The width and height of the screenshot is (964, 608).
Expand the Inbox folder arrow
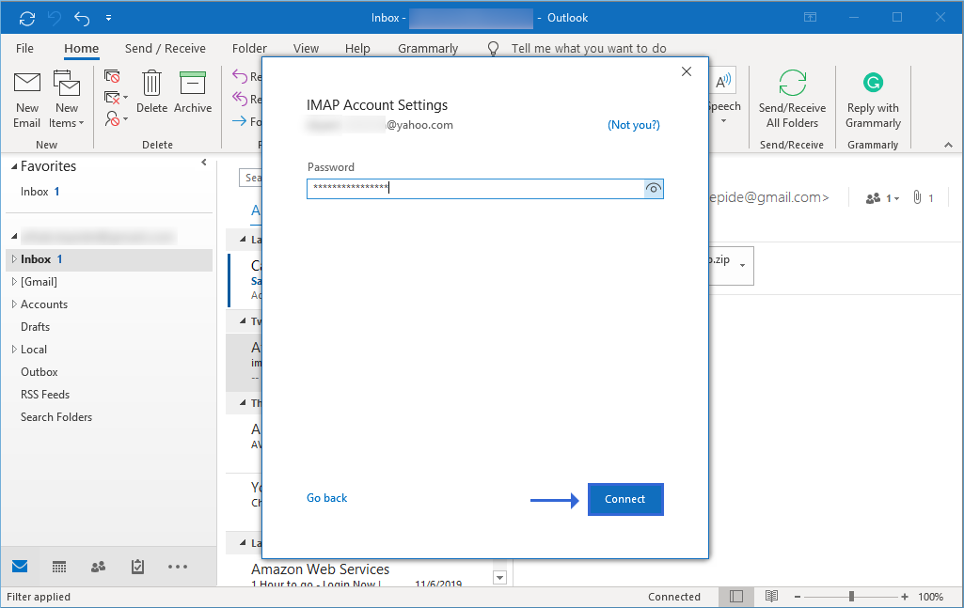(14, 259)
